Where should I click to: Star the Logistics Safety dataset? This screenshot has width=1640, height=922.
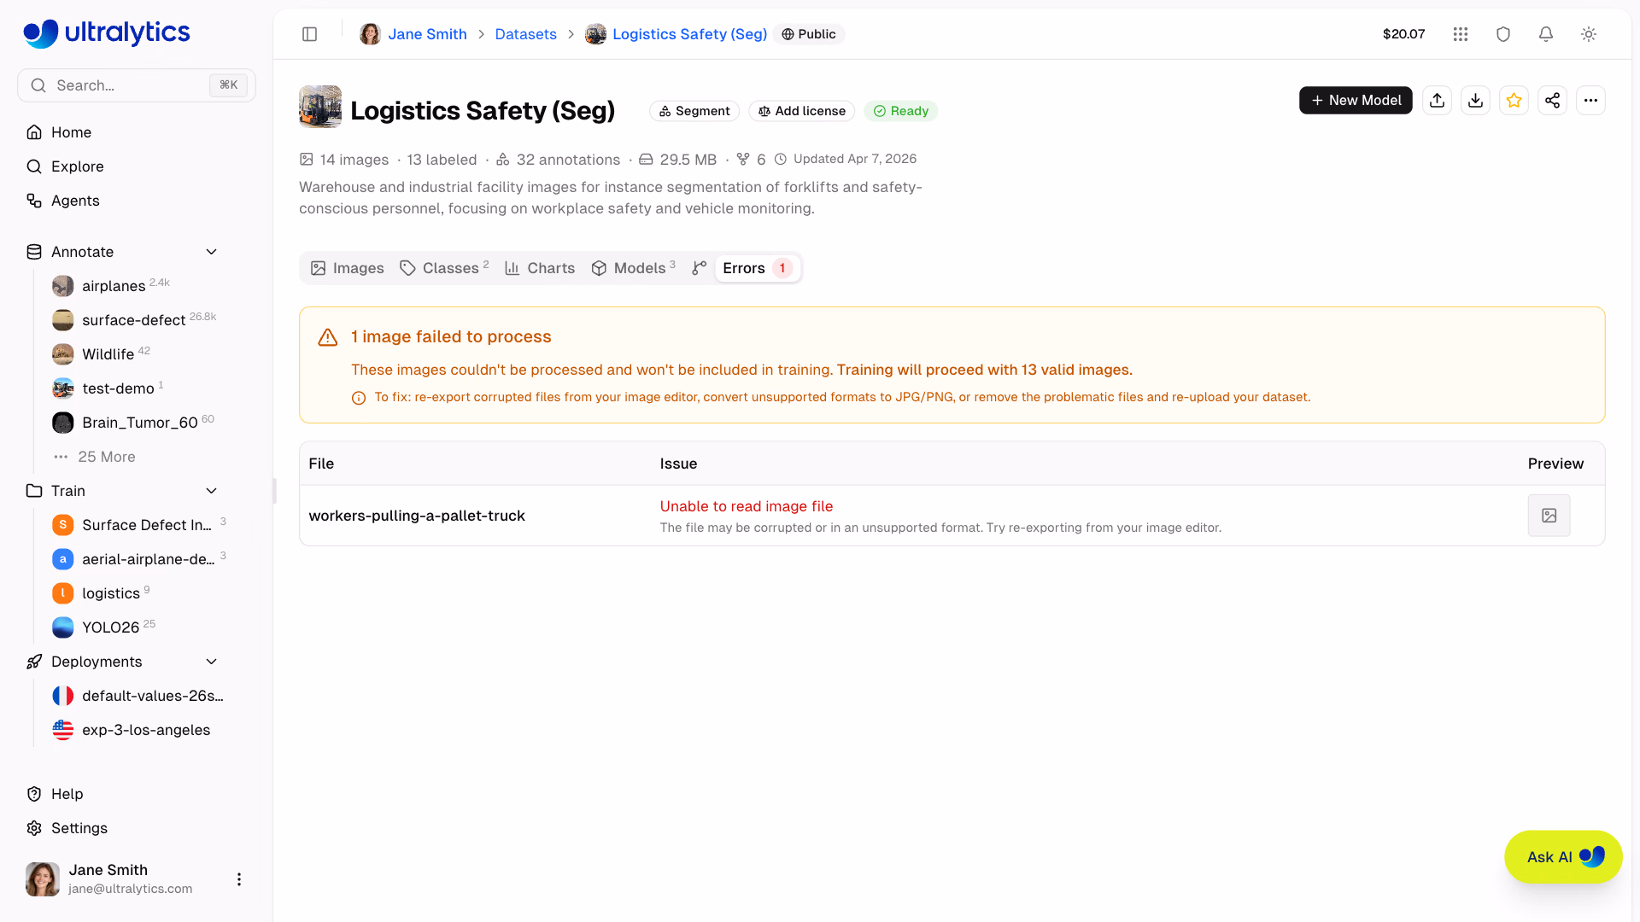tap(1514, 101)
